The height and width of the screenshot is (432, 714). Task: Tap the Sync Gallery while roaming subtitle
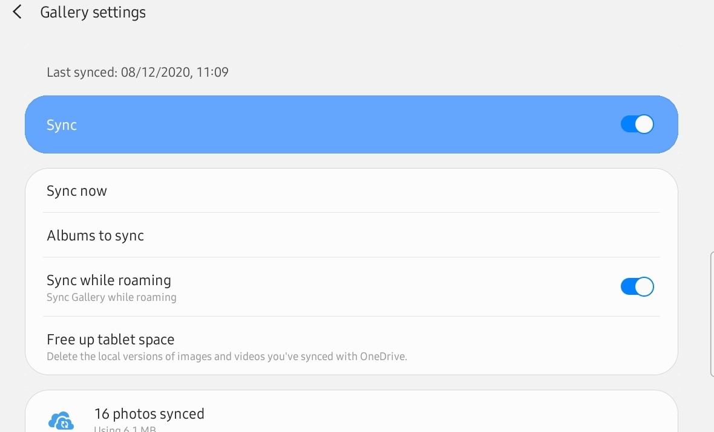(111, 297)
